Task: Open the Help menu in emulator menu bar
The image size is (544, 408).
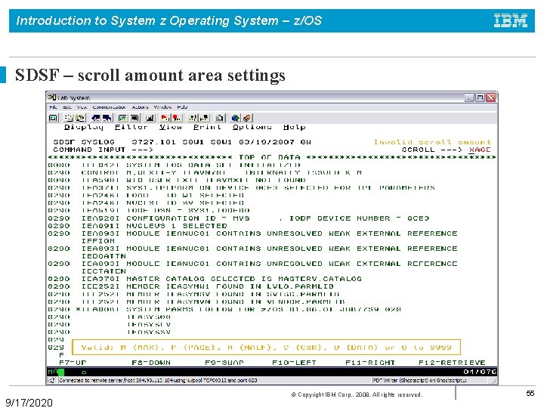Action: [182, 107]
